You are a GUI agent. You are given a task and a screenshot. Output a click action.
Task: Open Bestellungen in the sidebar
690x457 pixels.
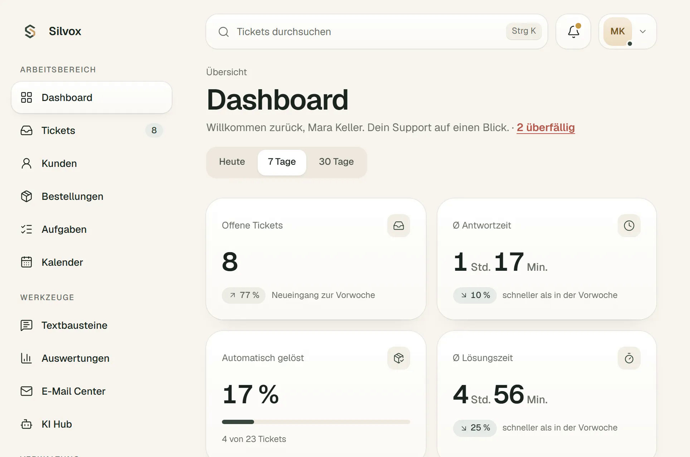[92, 196]
